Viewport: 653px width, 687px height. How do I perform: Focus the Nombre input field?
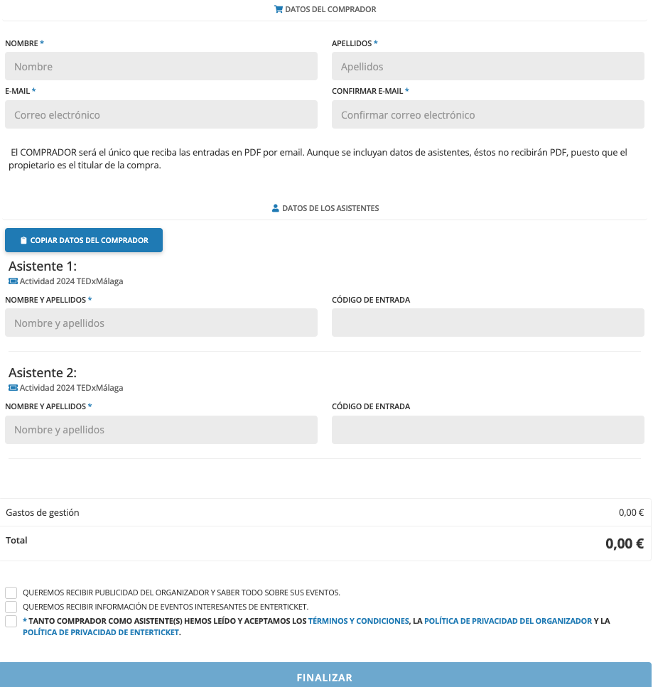pos(161,67)
